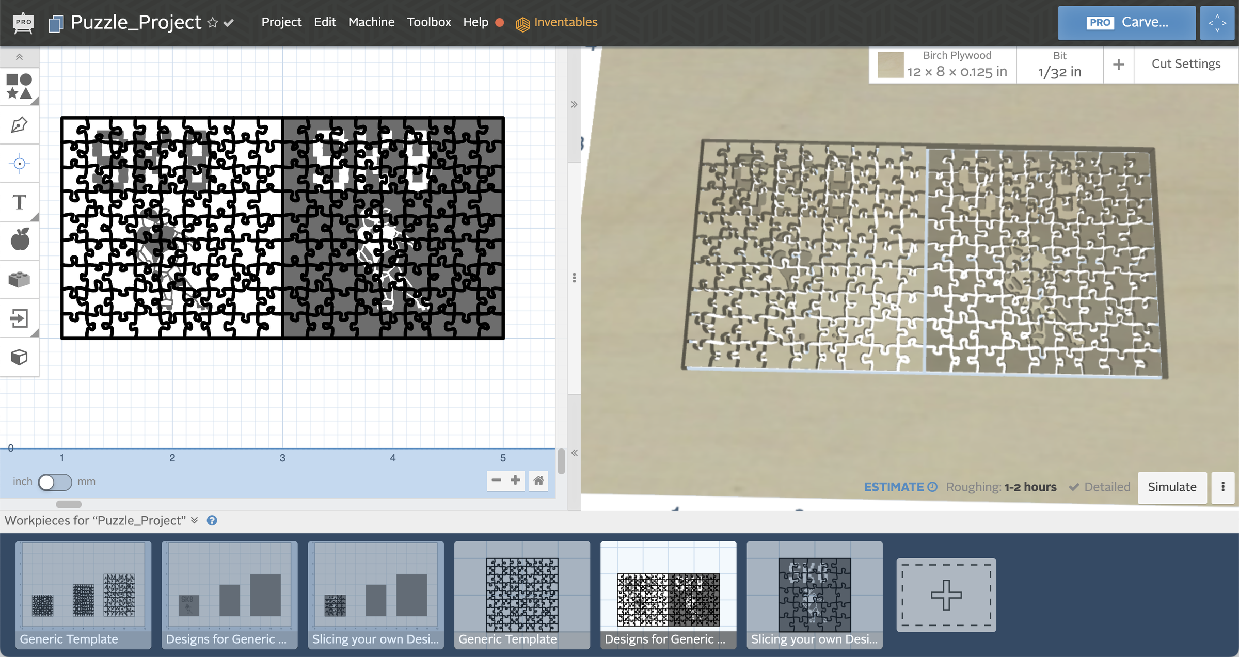
Task: Open the Toolbox menu
Action: 428,22
